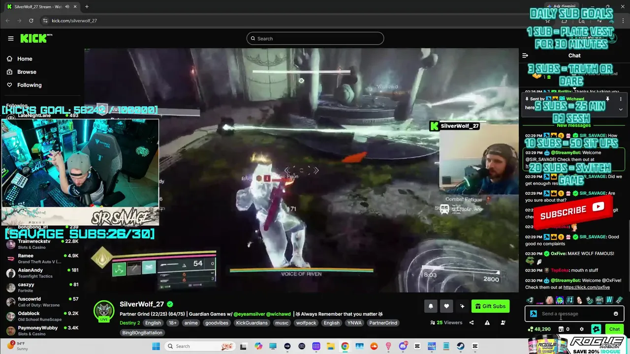Open Trainwreckstv channel in sidebar
The width and height of the screenshot is (630, 354).
[x=42, y=244]
